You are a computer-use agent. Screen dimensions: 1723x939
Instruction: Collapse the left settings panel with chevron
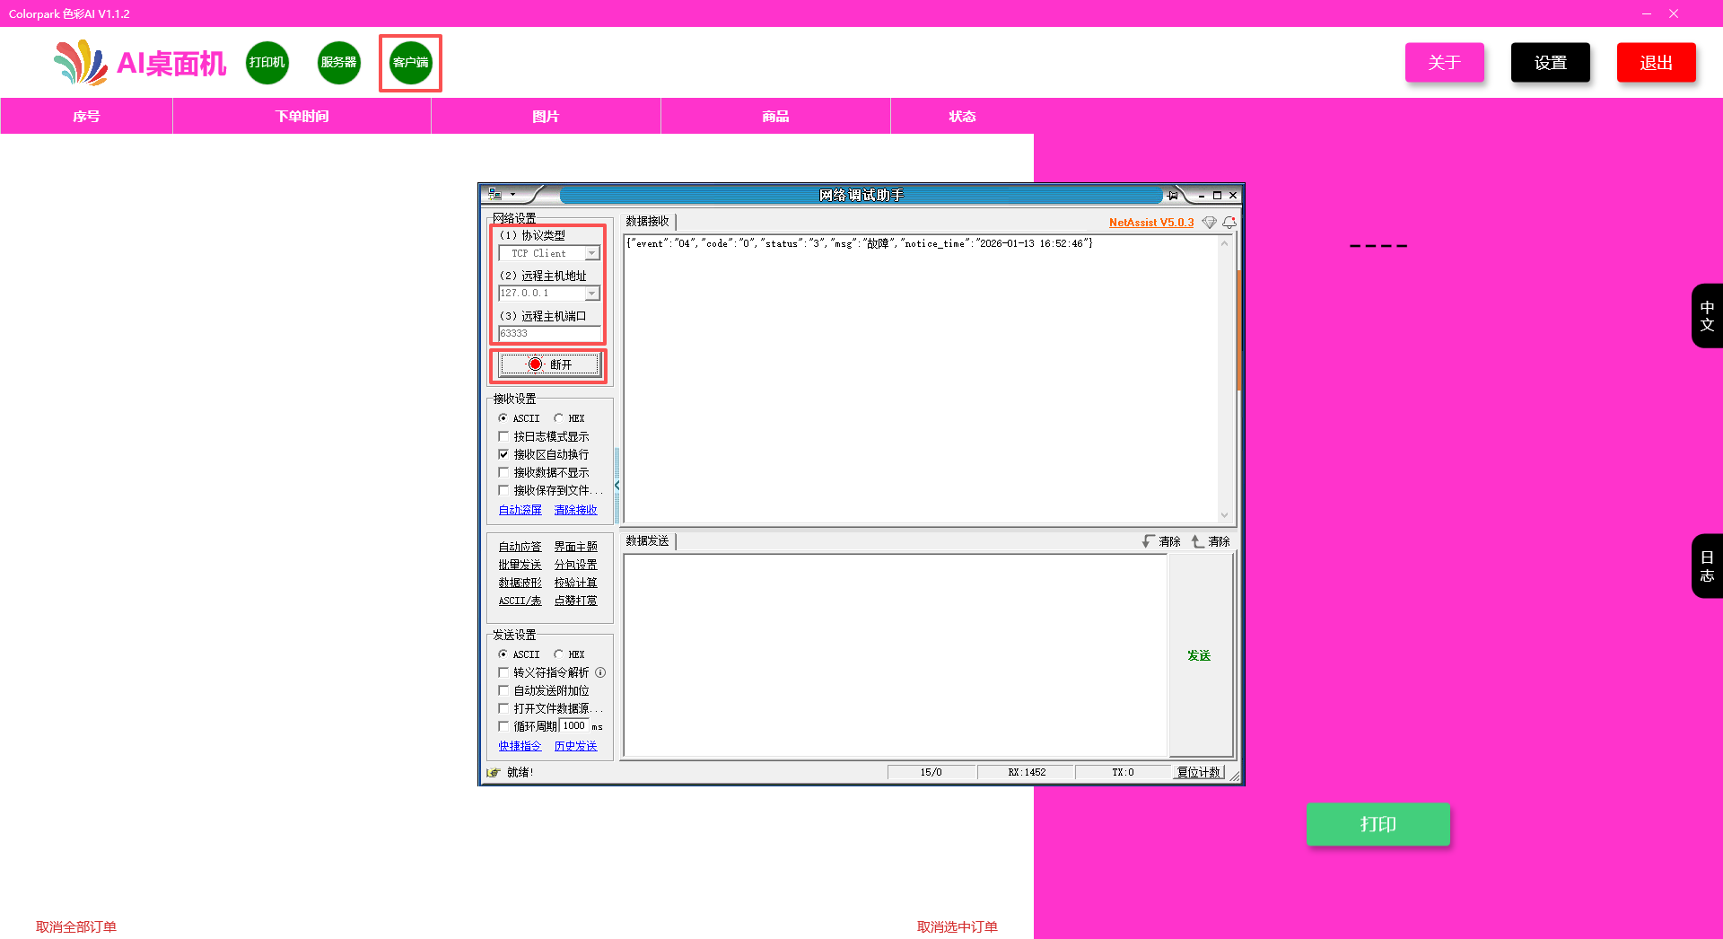click(617, 486)
